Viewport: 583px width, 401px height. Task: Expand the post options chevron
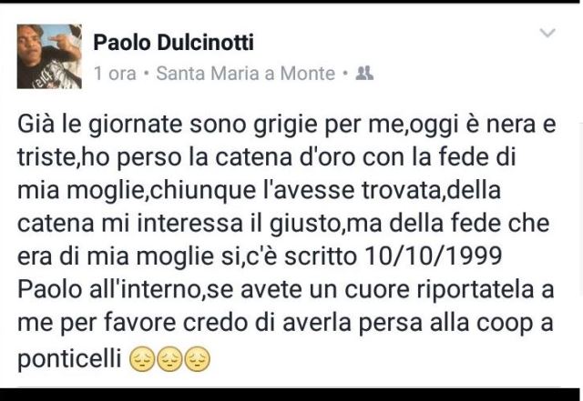(547, 33)
